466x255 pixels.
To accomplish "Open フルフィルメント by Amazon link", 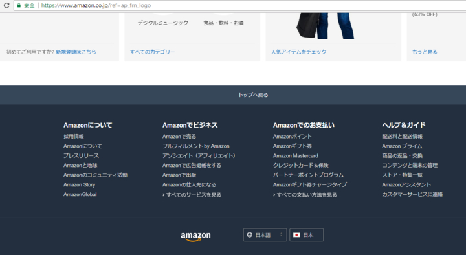I will point(196,146).
